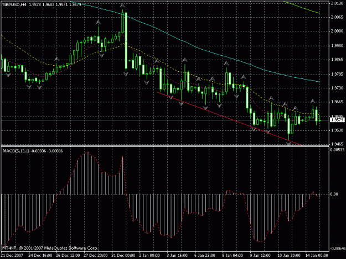Click the 2.0130 price axis label
Viewport: 346px width, 259px height.
(337, 3)
